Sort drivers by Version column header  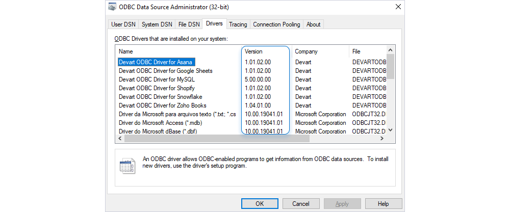coord(253,51)
